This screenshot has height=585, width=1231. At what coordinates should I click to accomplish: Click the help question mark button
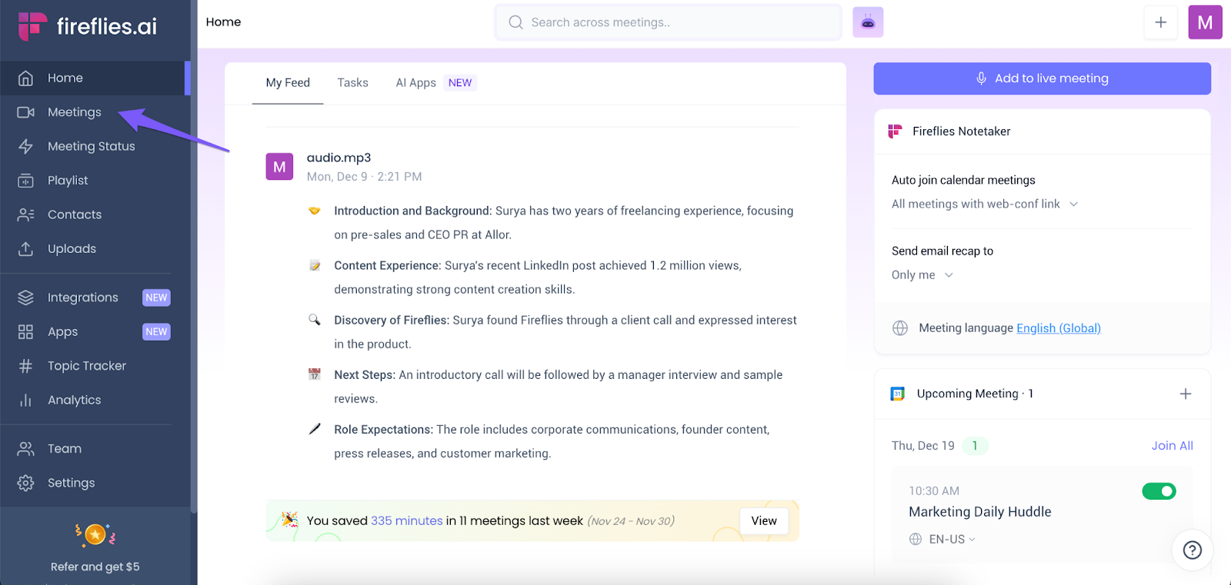pyautogui.click(x=1193, y=550)
